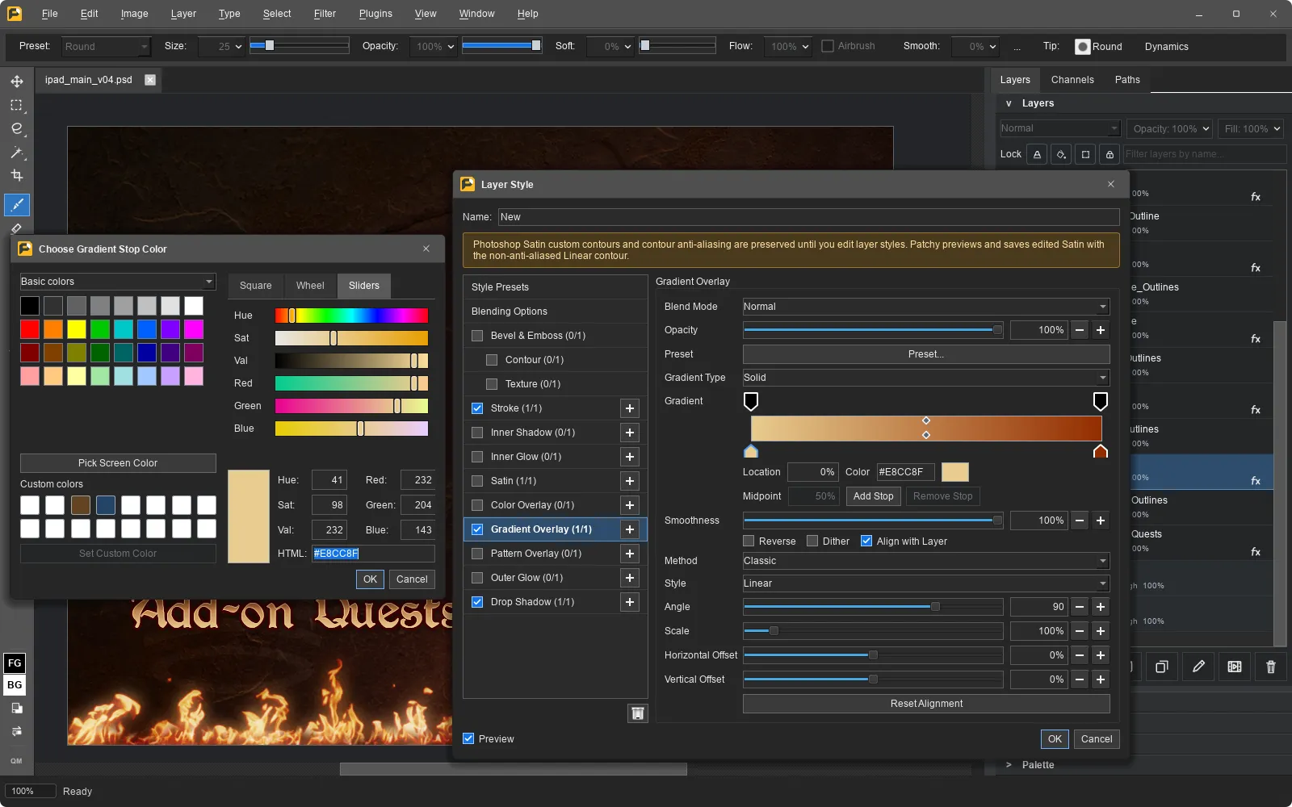Click the Reset Alignment button
This screenshot has height=807, width=1292.
pyautogui.click(x=926, y=704)
